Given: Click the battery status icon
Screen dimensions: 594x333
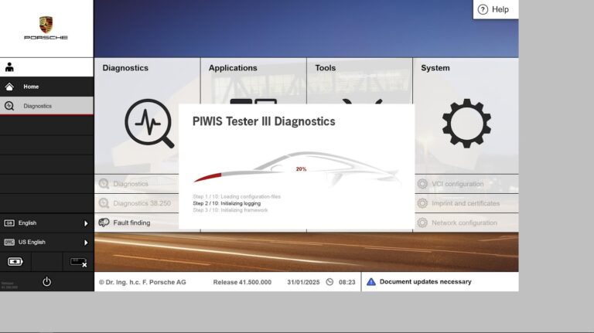Looking at the screenshot, I should pos(15,262).
